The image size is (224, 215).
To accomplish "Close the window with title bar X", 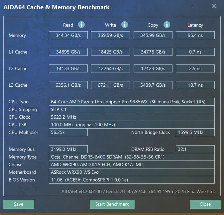I will coord(214,7).
